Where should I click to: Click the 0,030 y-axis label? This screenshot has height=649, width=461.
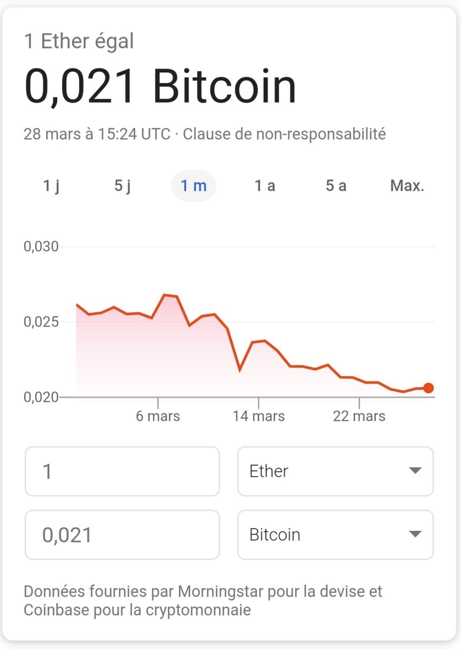(x=41, y=246)
